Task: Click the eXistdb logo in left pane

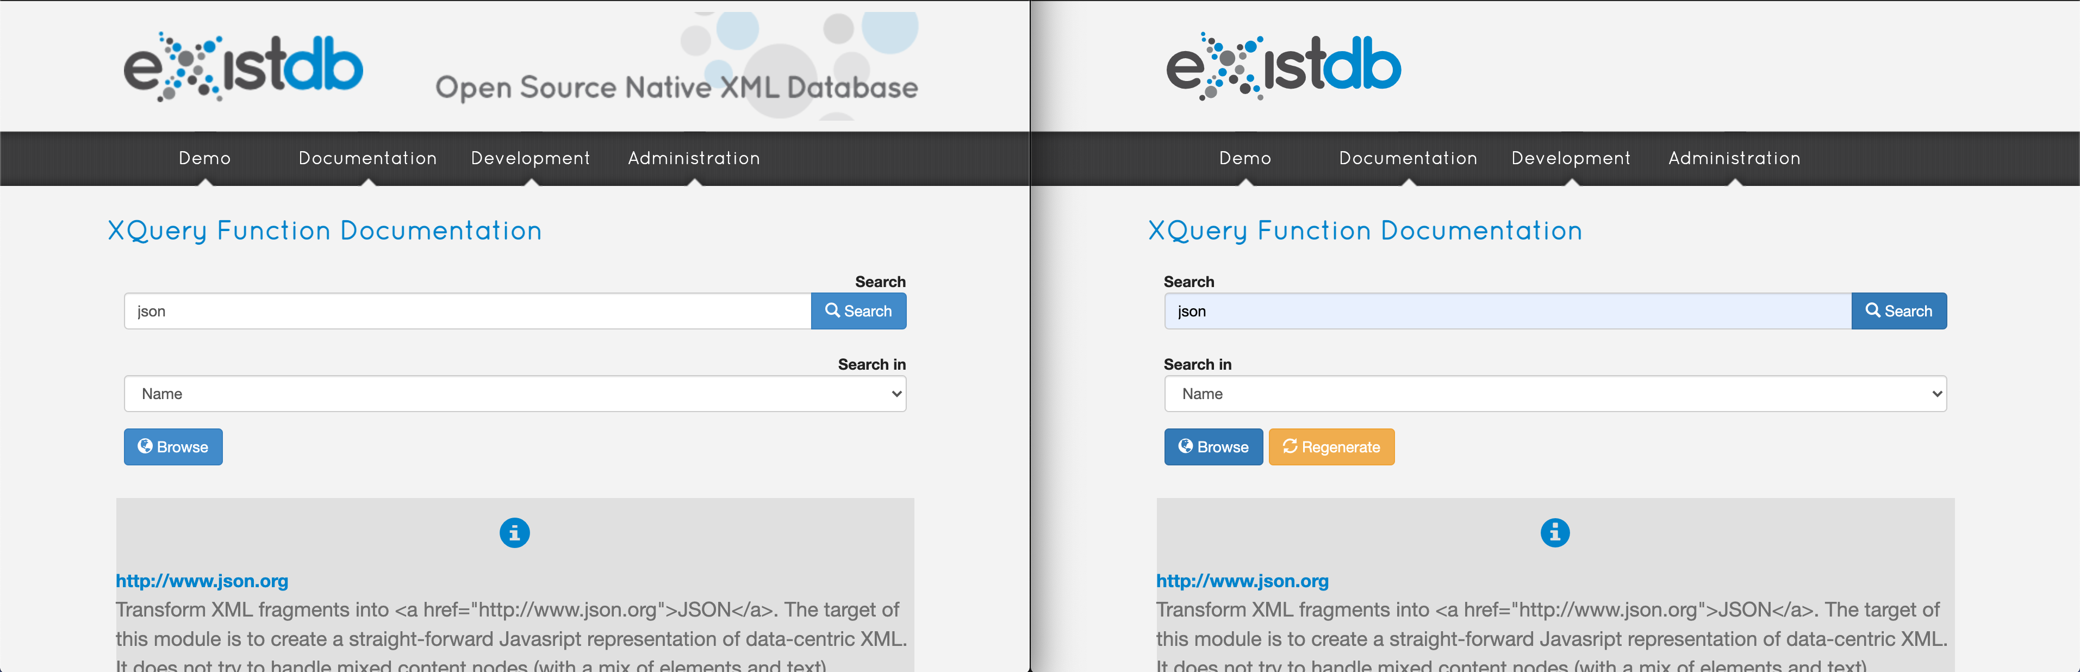Action: coord(242,67)
